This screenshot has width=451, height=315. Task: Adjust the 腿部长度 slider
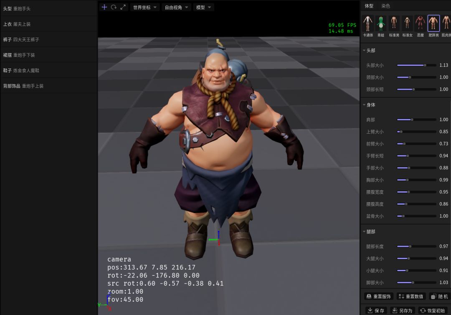[416, 246]
